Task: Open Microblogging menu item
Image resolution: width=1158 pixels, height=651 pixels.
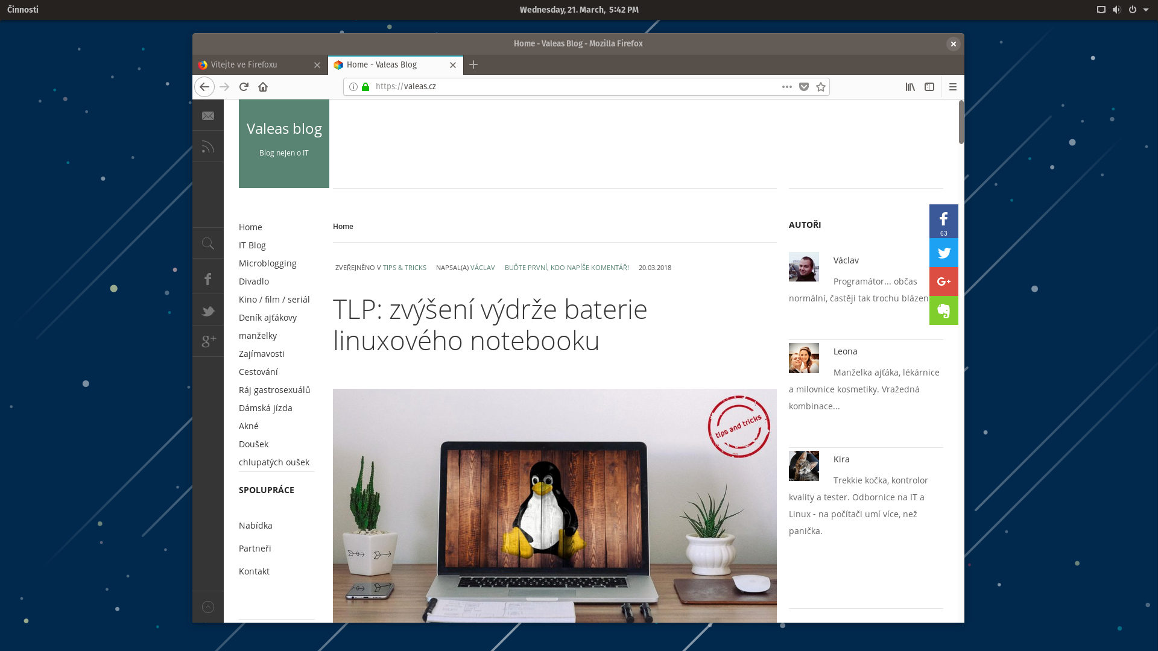Action: click(x=268, y=263)
